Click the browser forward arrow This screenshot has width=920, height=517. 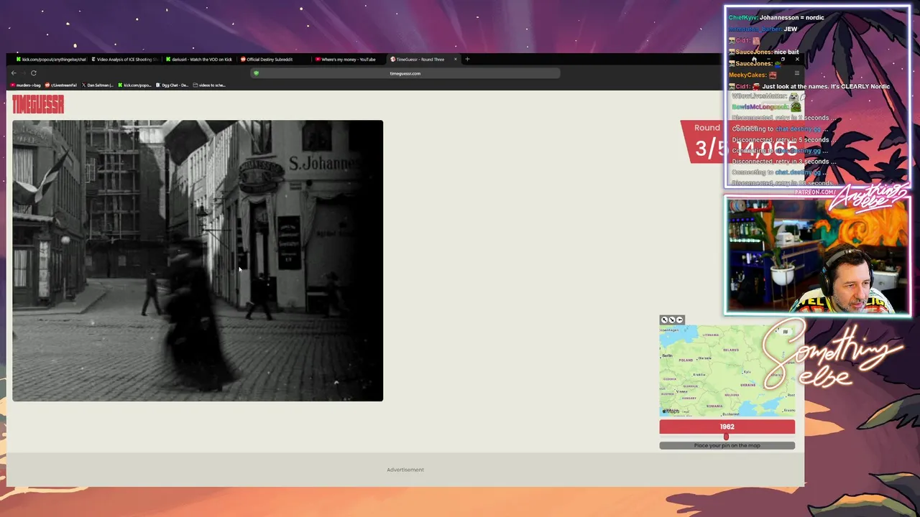[x=24, y=73]
